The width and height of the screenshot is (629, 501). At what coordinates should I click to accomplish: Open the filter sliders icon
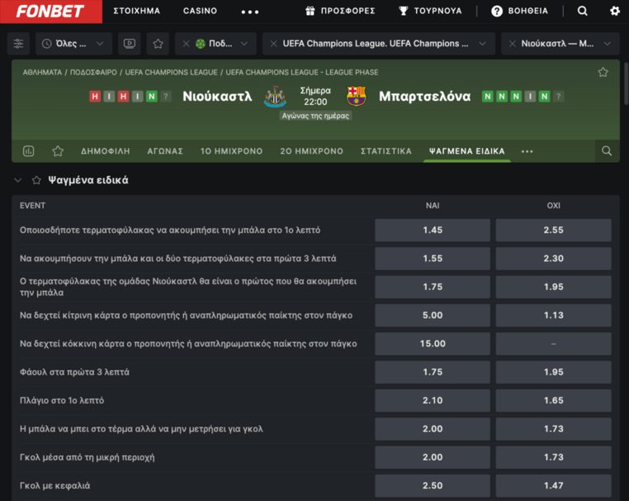click(x=18, y=44)
